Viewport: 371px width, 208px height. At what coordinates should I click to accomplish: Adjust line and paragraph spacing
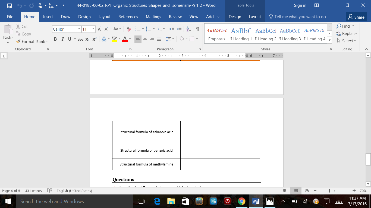click(x=168, y=39)
